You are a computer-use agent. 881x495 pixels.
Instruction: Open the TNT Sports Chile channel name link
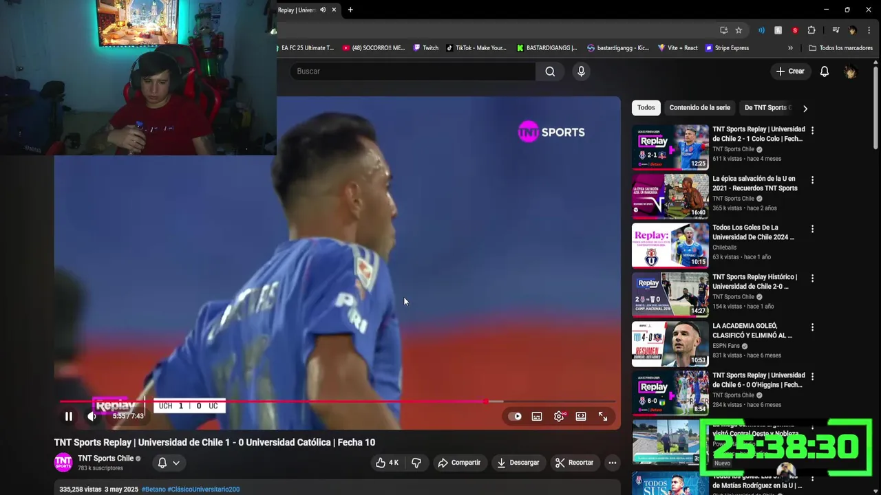tap(105, 459)
